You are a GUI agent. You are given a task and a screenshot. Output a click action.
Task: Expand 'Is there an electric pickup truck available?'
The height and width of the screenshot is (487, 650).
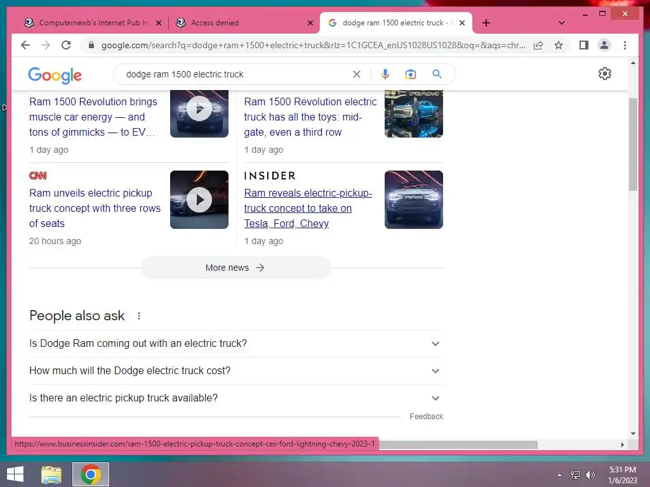(x=236, y=398)
